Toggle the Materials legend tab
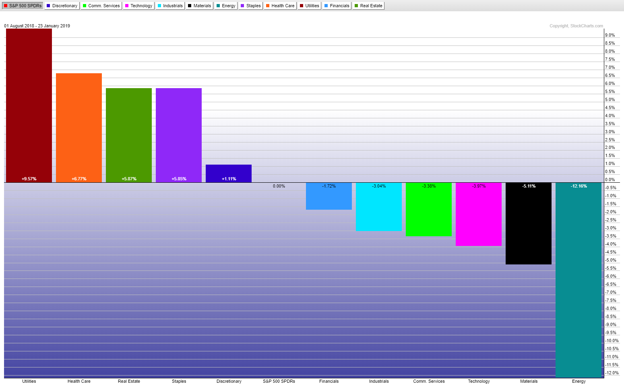This screenshot has width=624, height=390. pos(199,6)
